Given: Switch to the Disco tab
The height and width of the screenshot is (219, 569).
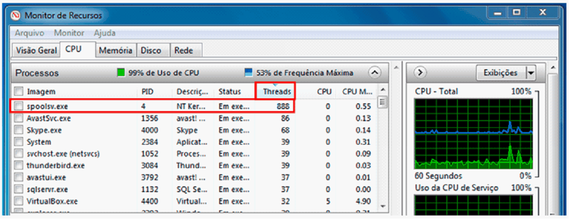Looking at the screenshot, I should coord(151,50).
